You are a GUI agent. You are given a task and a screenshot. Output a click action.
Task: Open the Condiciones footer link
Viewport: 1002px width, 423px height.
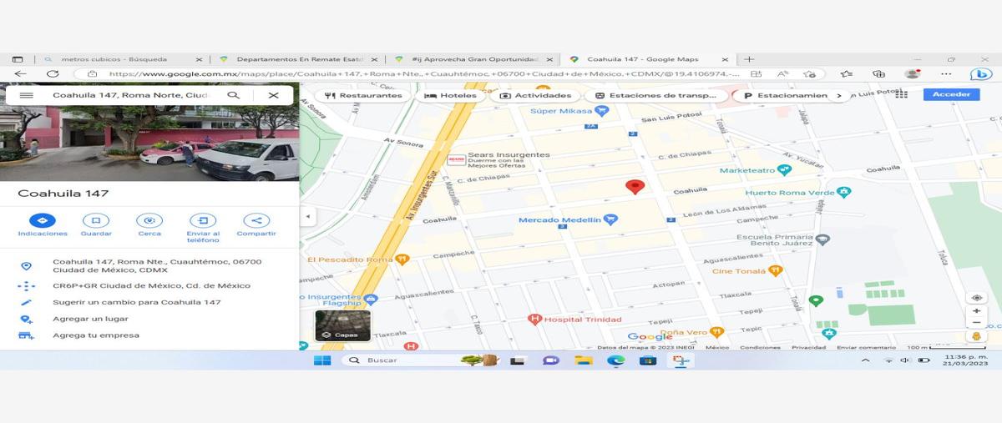coord(760,348)
